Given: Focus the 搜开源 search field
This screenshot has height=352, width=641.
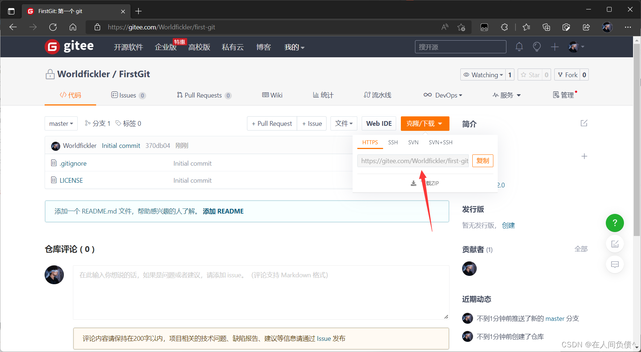Looking at the screenshot, I should [461, 47].
